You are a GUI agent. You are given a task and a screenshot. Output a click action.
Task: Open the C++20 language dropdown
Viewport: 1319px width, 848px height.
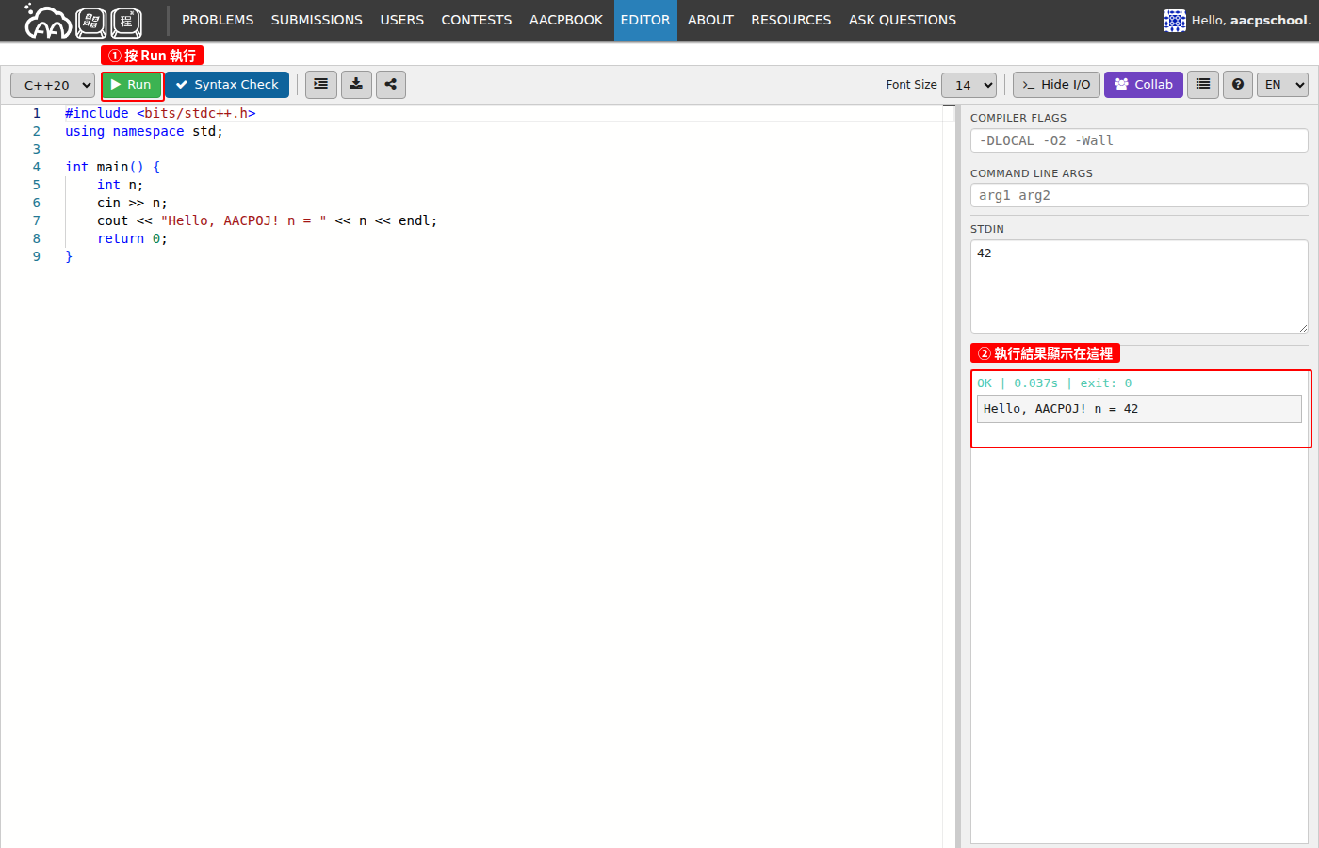(53, 85)
